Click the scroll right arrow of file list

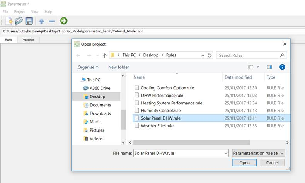[x=287, y=142]
